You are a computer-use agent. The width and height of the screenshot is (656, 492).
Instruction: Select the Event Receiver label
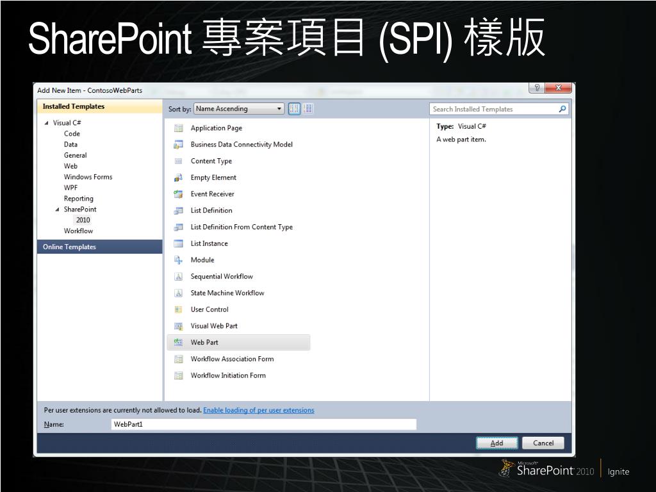pos(213,194)
